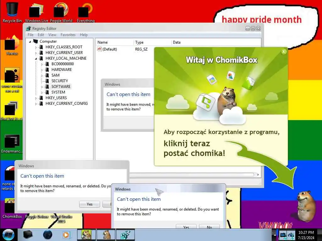Select the (Default) value icon
The height and width of the screenshot is (241, 322).
pyautogui.click(x=99, y=49)
